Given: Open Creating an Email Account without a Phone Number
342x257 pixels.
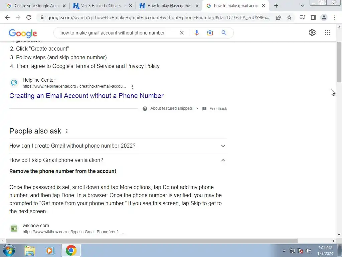Looking at the screenshot, I should 87,96.
